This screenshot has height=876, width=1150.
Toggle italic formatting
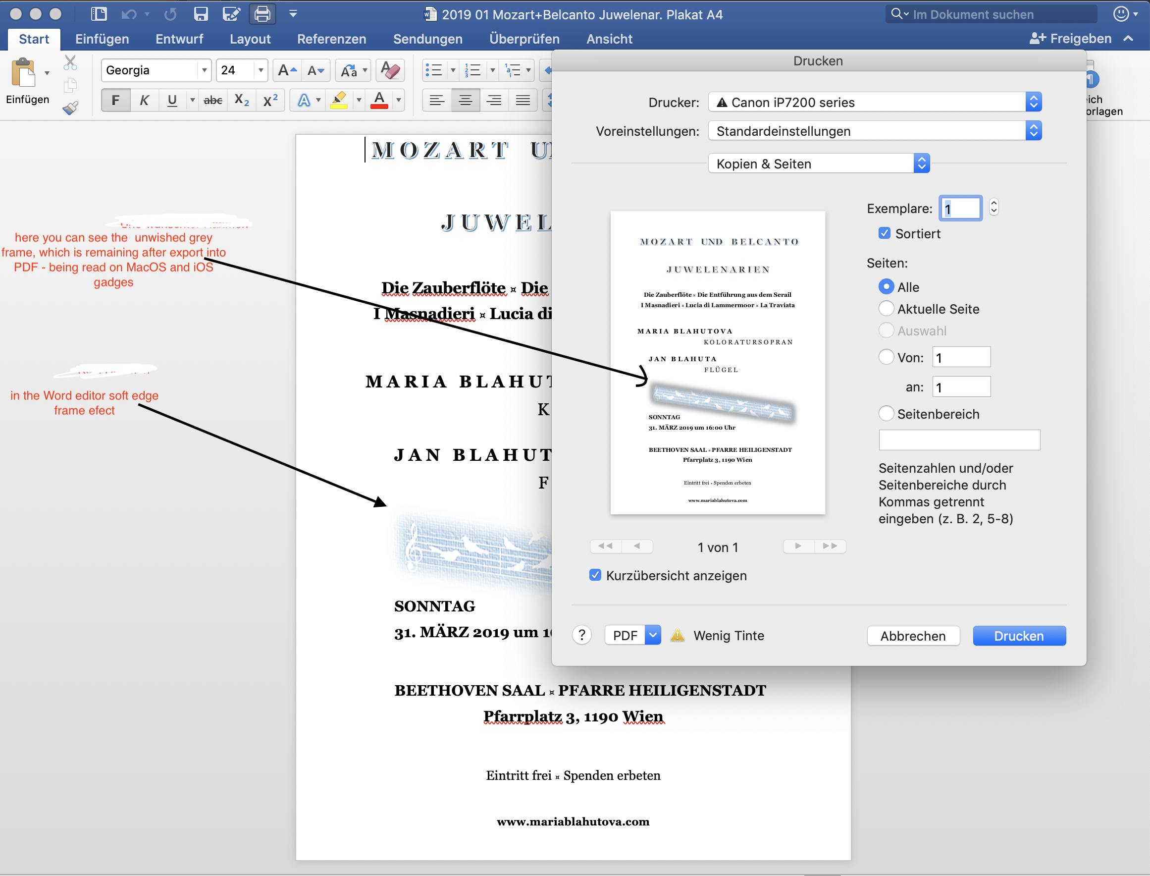(x=144, y=100)
